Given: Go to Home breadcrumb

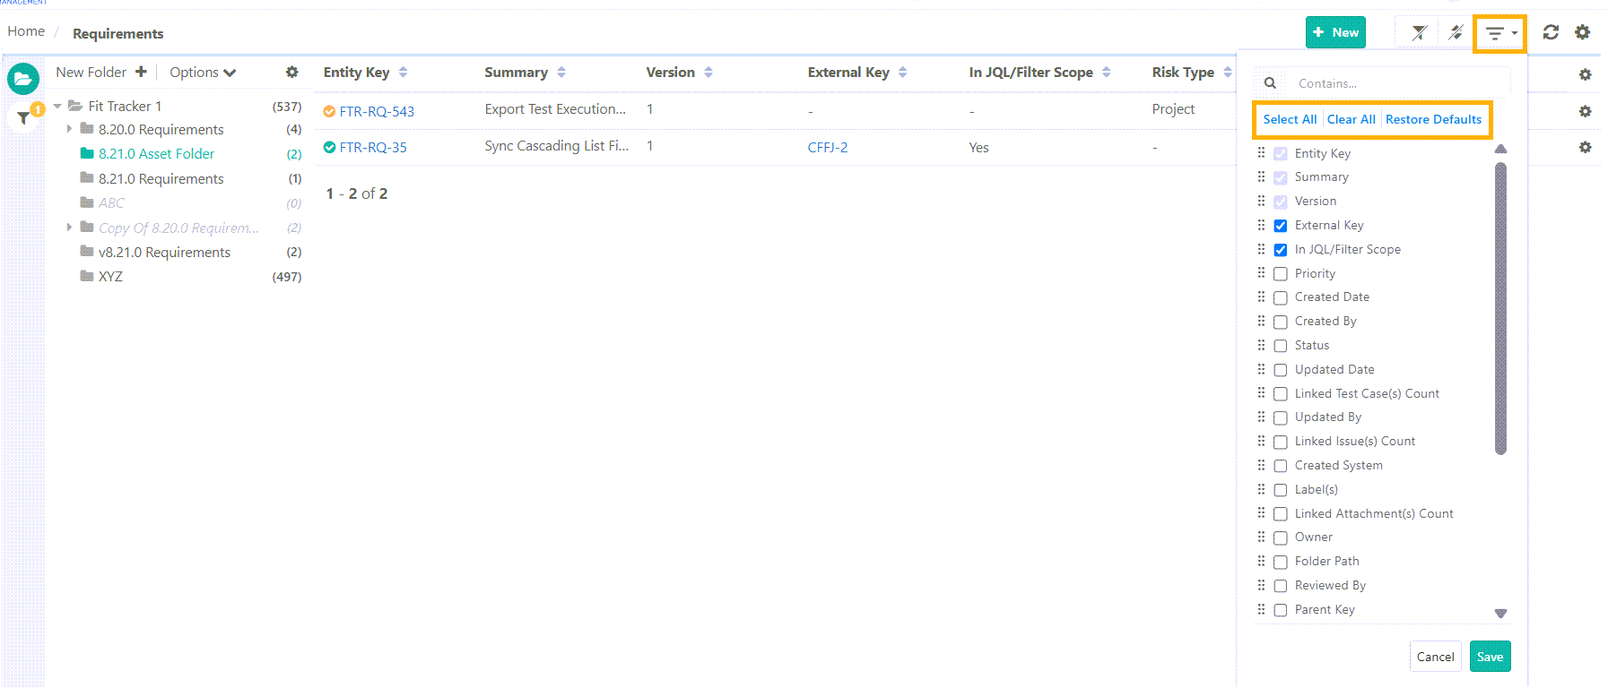Looking at the screenshot, I should [26, 31].
